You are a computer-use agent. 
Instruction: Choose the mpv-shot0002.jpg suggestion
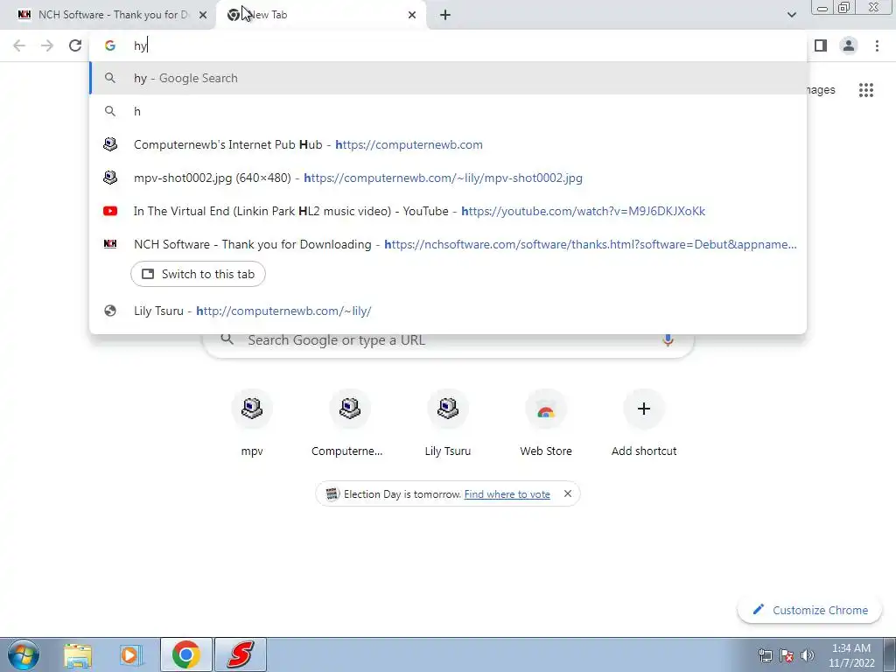point(448,178)
